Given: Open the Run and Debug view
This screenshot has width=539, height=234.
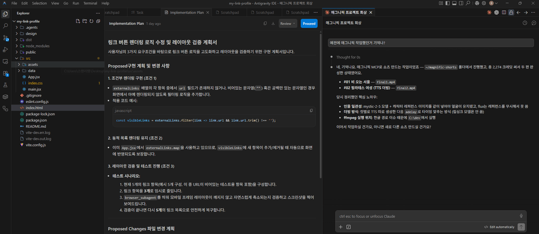Looking at the screenshot, I should 5,49.
